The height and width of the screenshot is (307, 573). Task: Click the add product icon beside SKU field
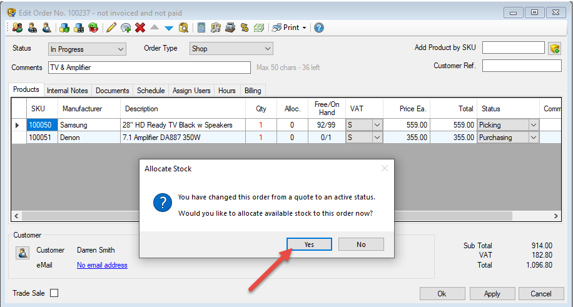(x=554, y=49)
